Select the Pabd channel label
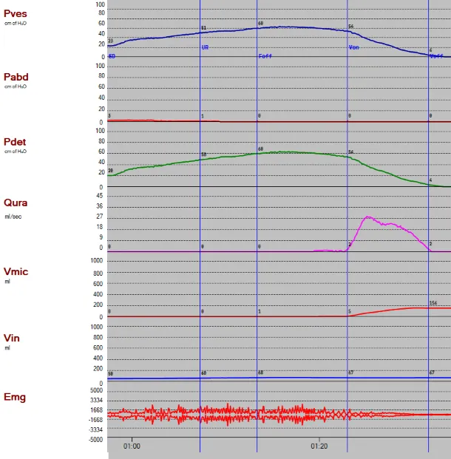Image resolution: width=451 pixels, height=459 pixels. pos(16,77)
